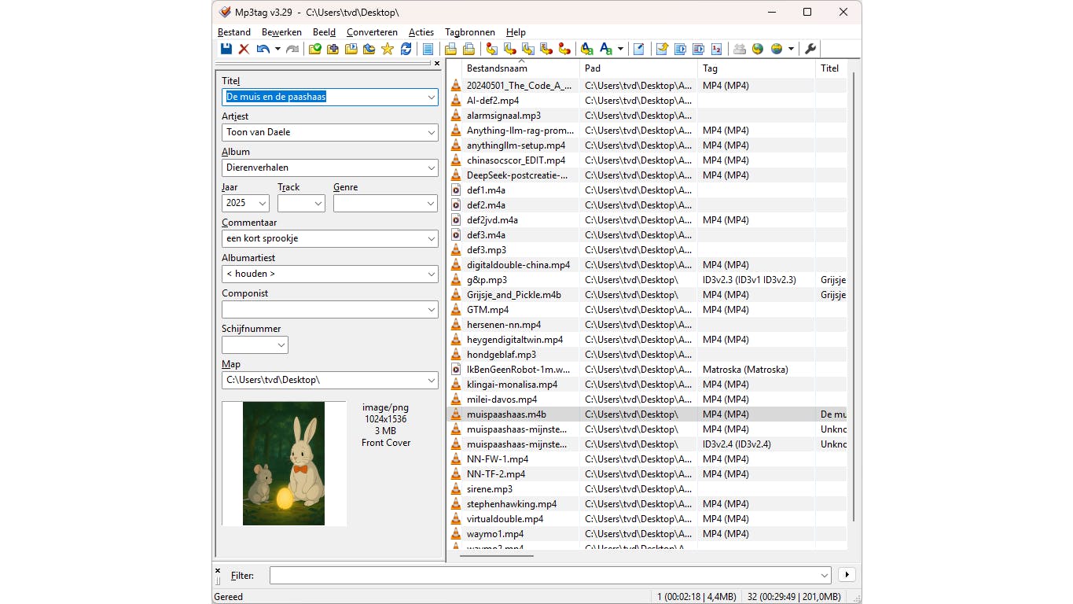This screenshot has height=604, width=1073.
Task: Sort by the Tag column header
Action: tap(757, 68)
